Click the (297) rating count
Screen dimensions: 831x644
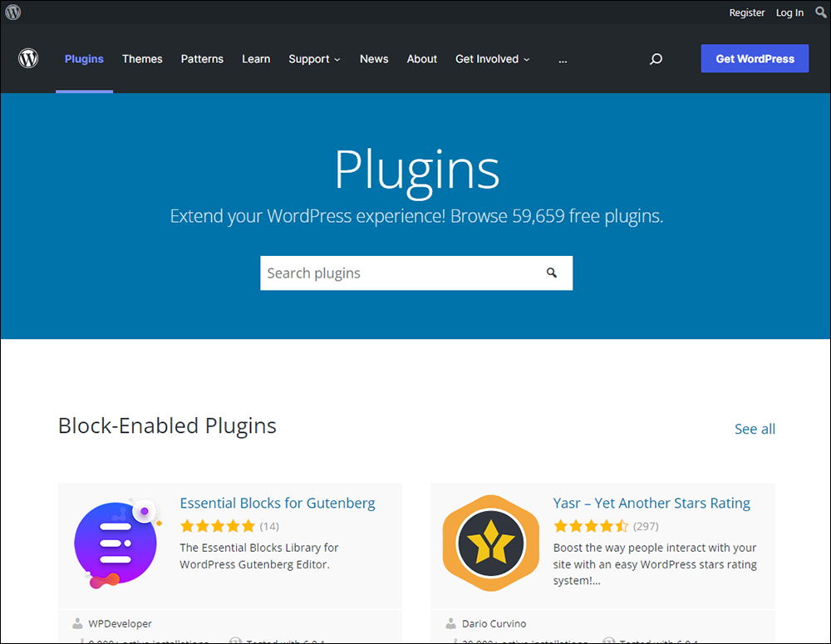pos(646,526)
